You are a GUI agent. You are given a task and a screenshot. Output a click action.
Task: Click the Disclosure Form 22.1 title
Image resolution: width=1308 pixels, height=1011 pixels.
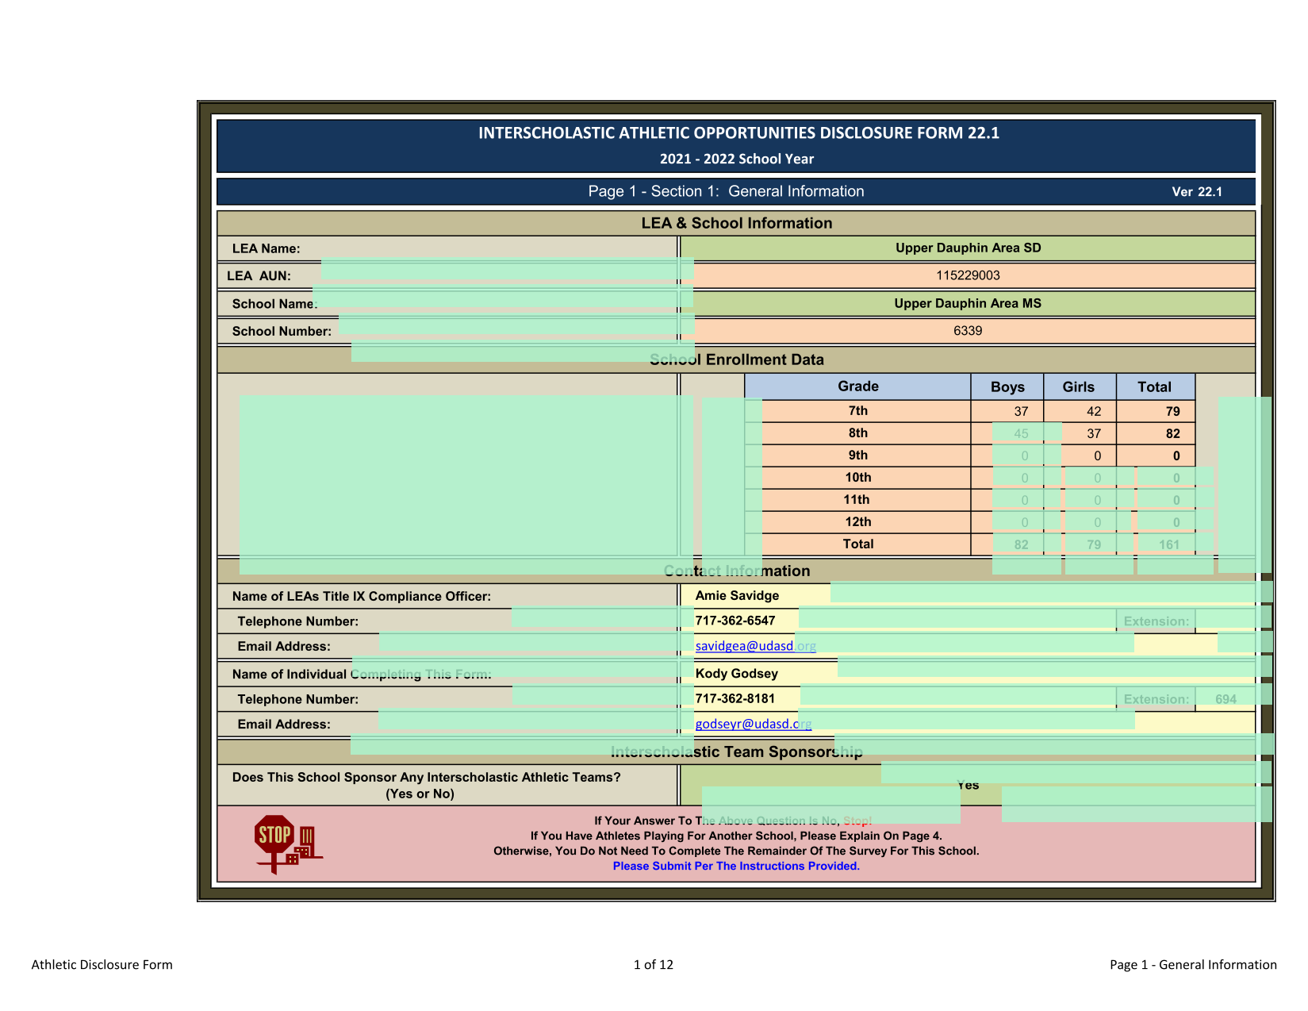pyautogui.click(x=738, y=133)
